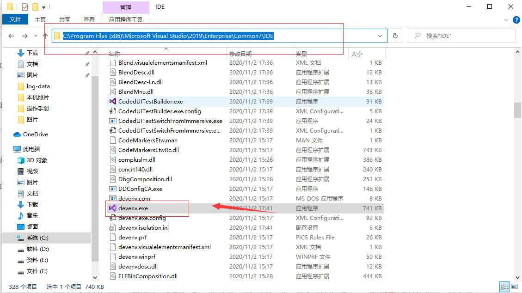
Task: Expand the ribbon with the chevron
Action: tap(506, 20)
